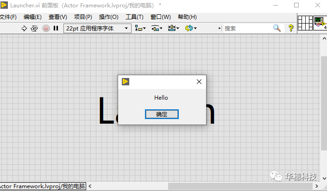Close the Hello dialog with X
327x191 pixels.
[x=199, y=82]
